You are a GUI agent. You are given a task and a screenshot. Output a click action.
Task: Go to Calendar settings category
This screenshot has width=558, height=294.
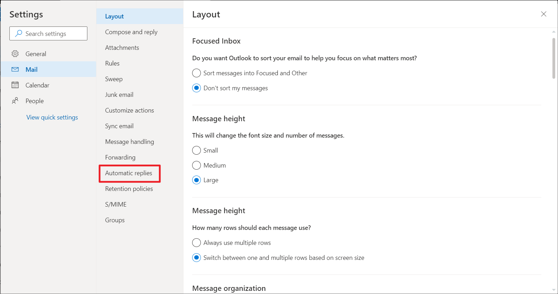[48, 85]
